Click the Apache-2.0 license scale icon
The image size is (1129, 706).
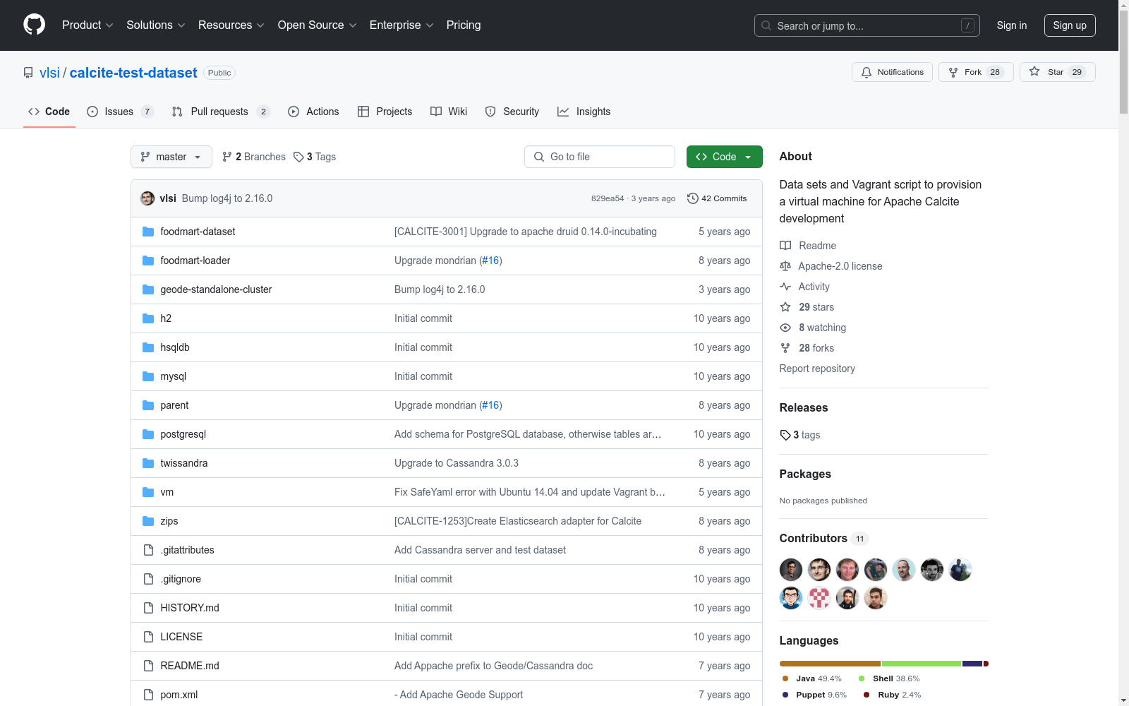(785, 266)
